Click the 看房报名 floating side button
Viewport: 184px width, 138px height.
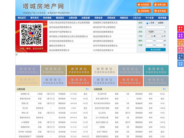[x=180, y=29]
